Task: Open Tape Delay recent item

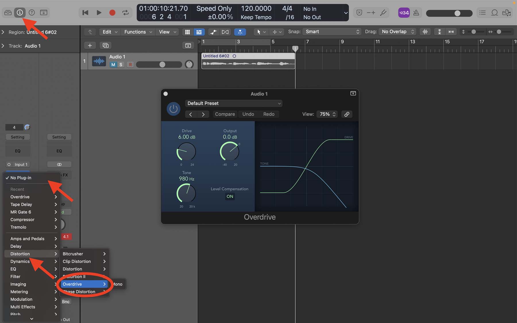Action: (x=32, y=204)
